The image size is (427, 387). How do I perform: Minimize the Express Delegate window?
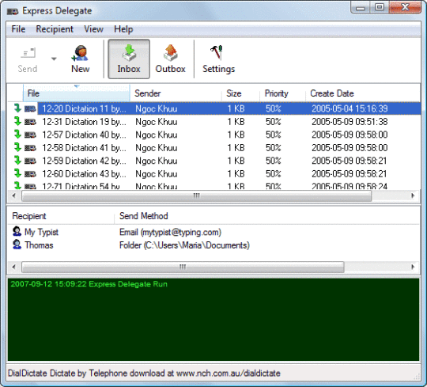tap(361, 8)
